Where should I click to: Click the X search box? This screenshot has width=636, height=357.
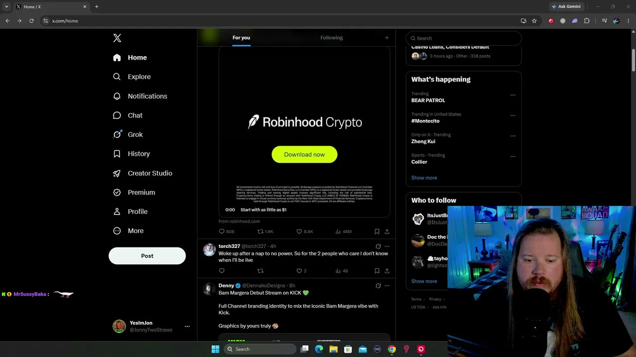464,38
